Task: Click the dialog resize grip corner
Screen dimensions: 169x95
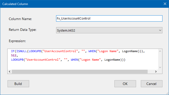Action: coord(167,93)
